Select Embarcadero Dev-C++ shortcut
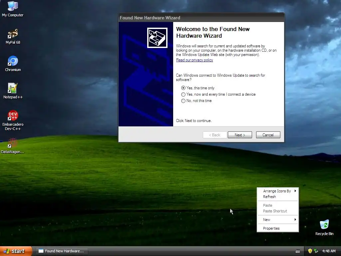This screenshot has height=256, width=341. (x=13, y=120)
